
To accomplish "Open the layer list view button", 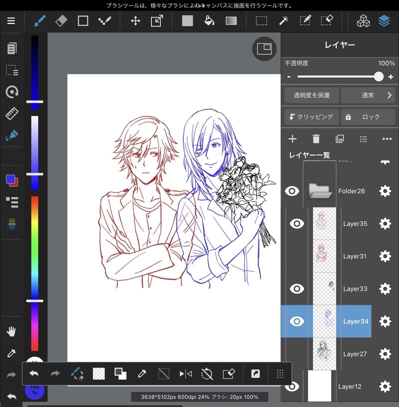I will pyautogui.click(x=364, y=139).
